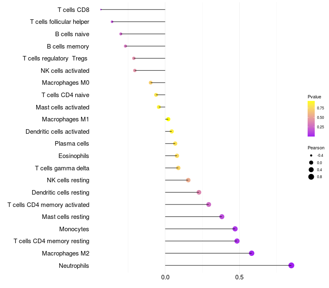Screen dimensions: 329x288
Task: Click the Eosinophils axis label
Action: point(74,156)
